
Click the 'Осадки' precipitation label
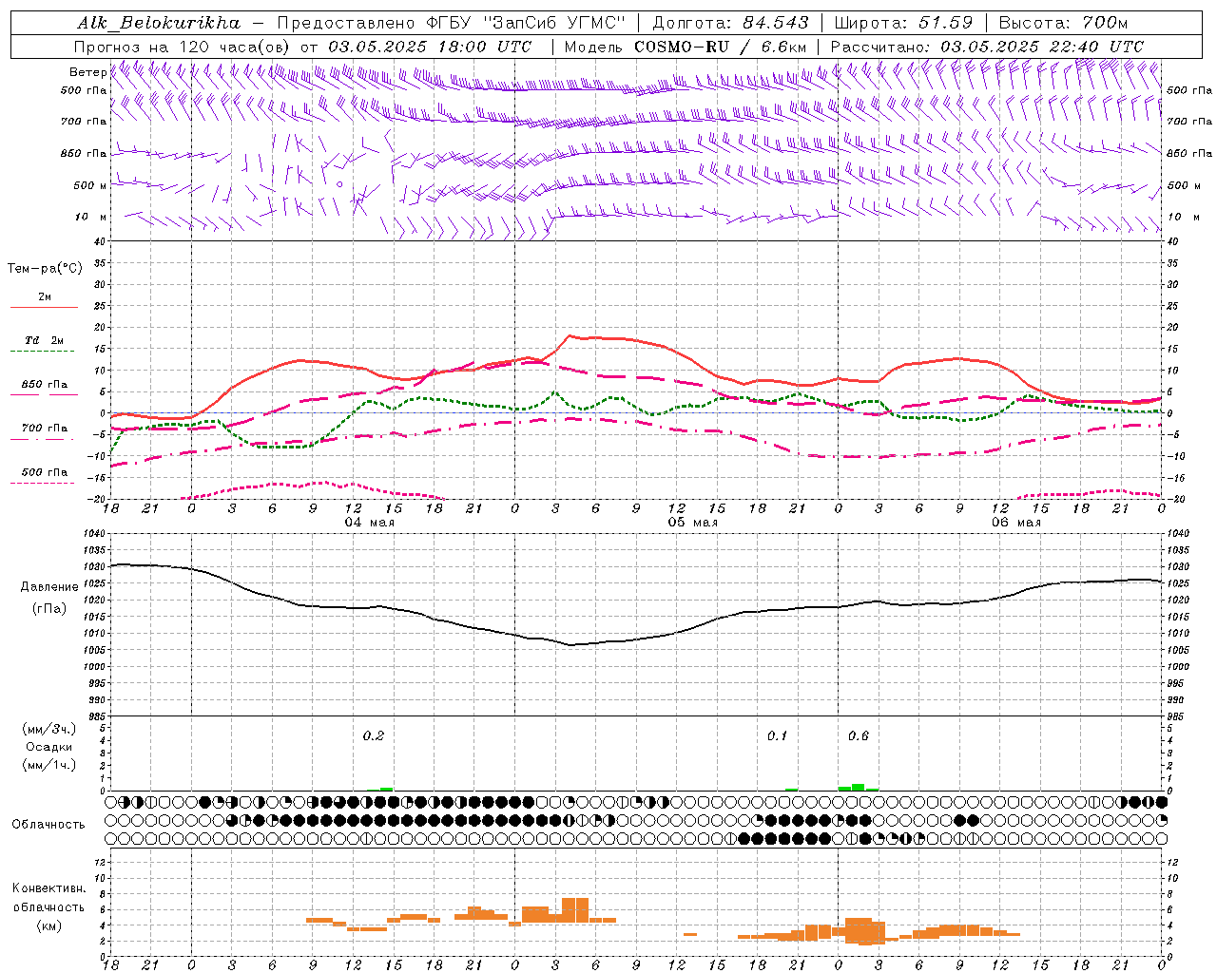click(48, 747)
